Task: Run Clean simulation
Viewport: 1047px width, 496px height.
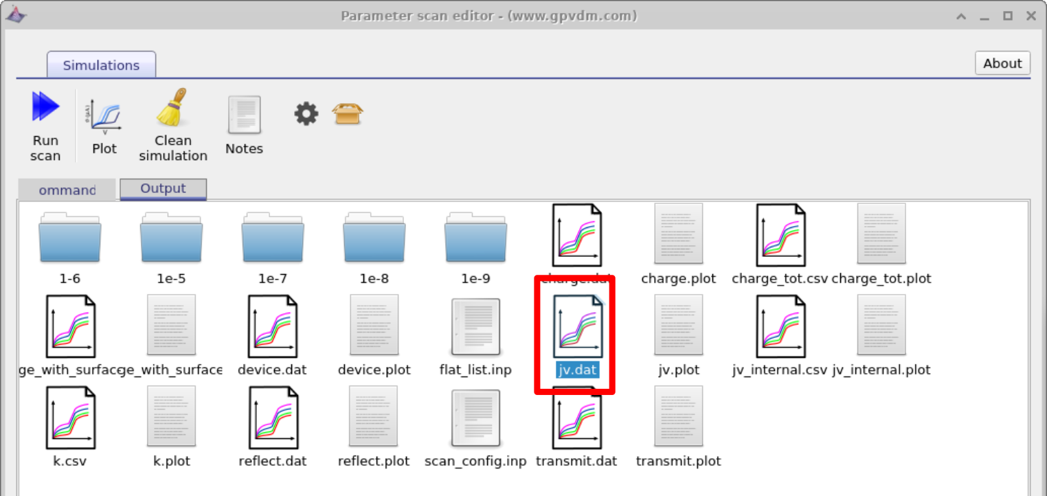Action: pos(172,124)
